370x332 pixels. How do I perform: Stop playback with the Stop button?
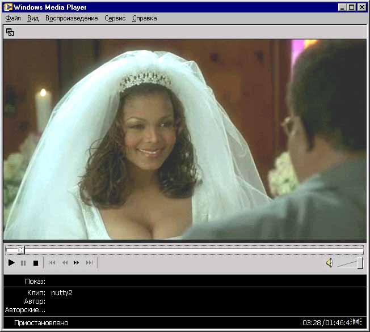pyautogui.click(x=36, y=263)
